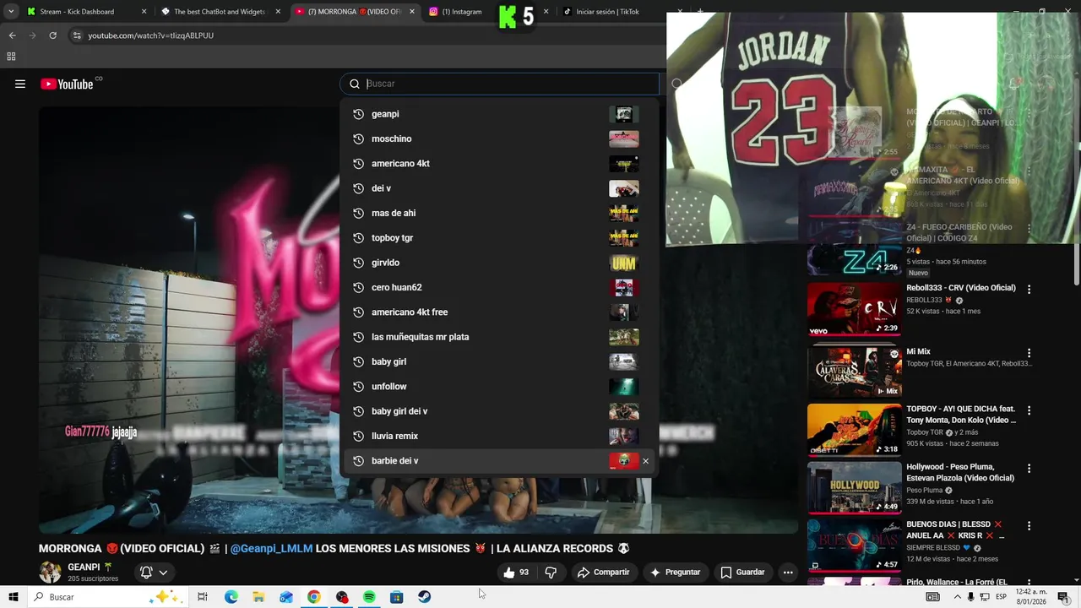Screen dimensions: 1081x608
Task: Open BUENOS DIAS | BLESSD video thumbnail
Action: pos(854,545)
